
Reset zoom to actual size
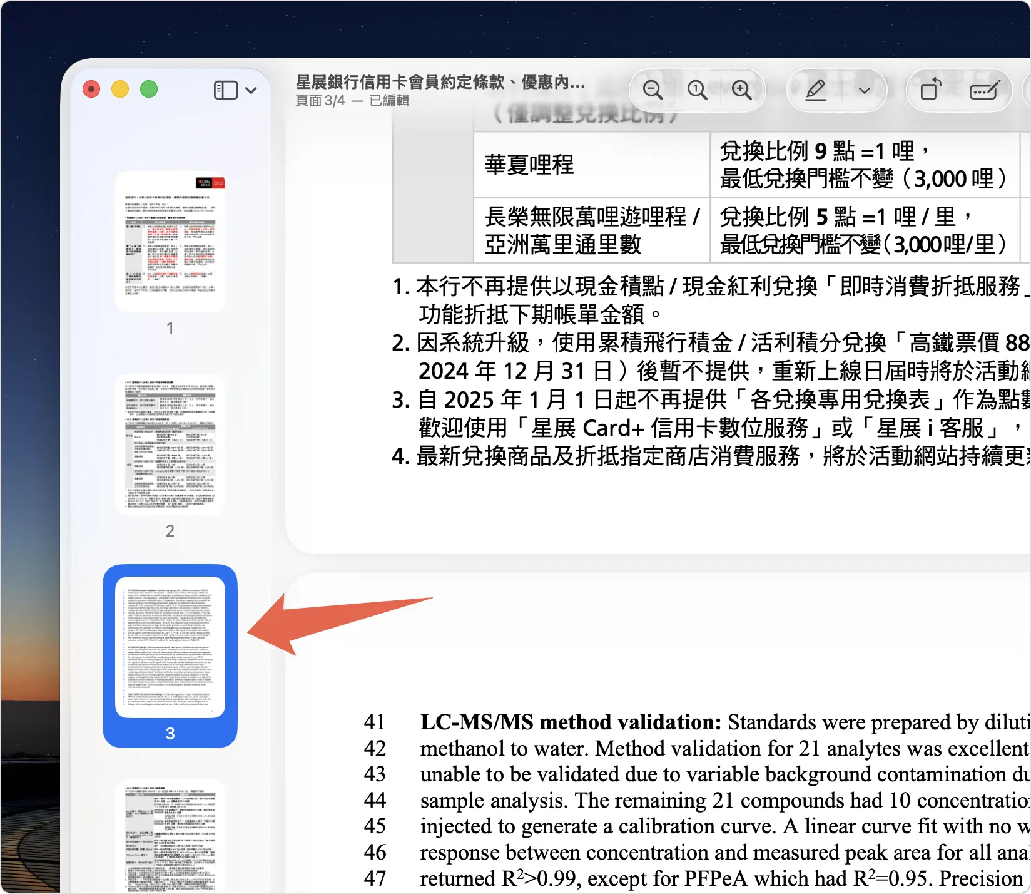tap(697, 90)
